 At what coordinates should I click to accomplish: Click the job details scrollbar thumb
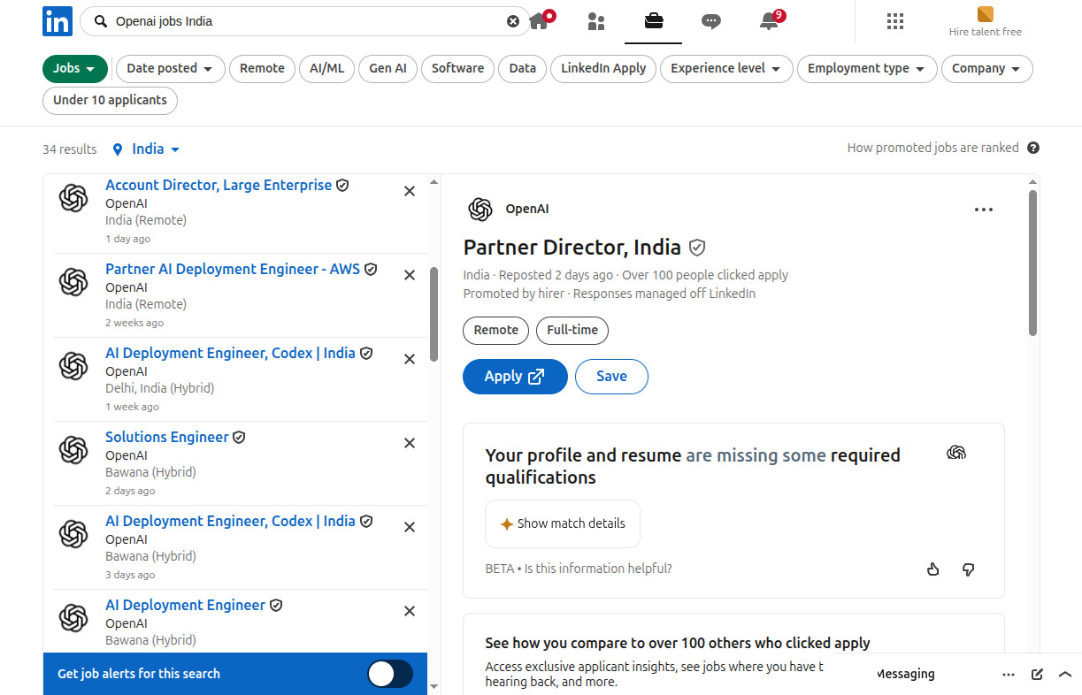click(1032, 263)
